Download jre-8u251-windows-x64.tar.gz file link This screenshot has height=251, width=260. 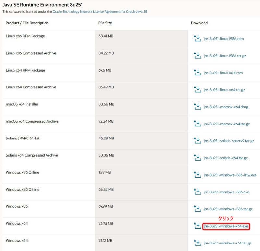coord(227,243)
